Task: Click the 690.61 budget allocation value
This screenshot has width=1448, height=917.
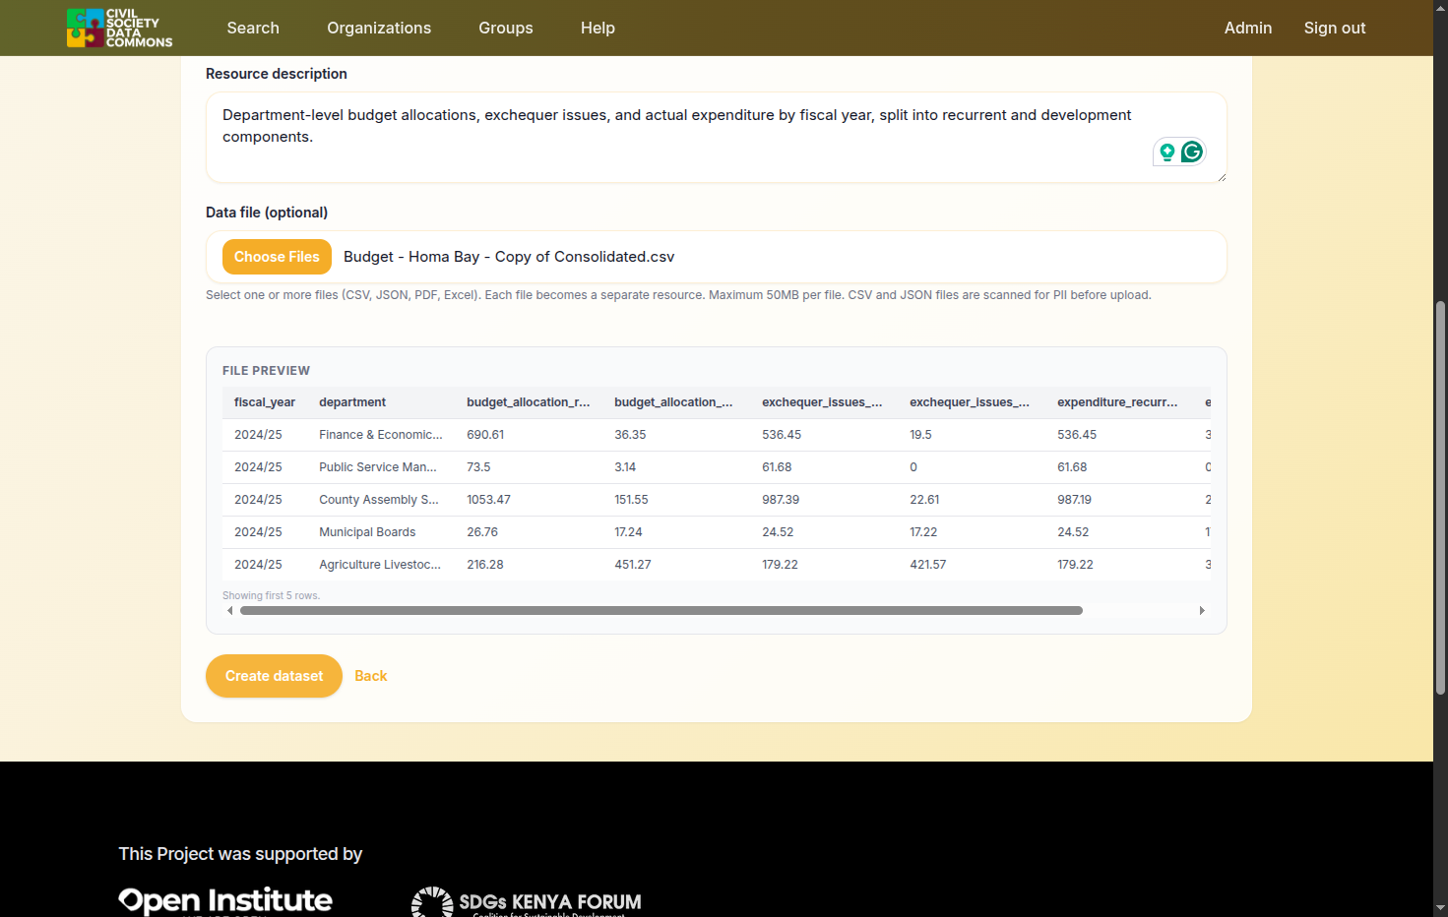Action: coord(485,435)
